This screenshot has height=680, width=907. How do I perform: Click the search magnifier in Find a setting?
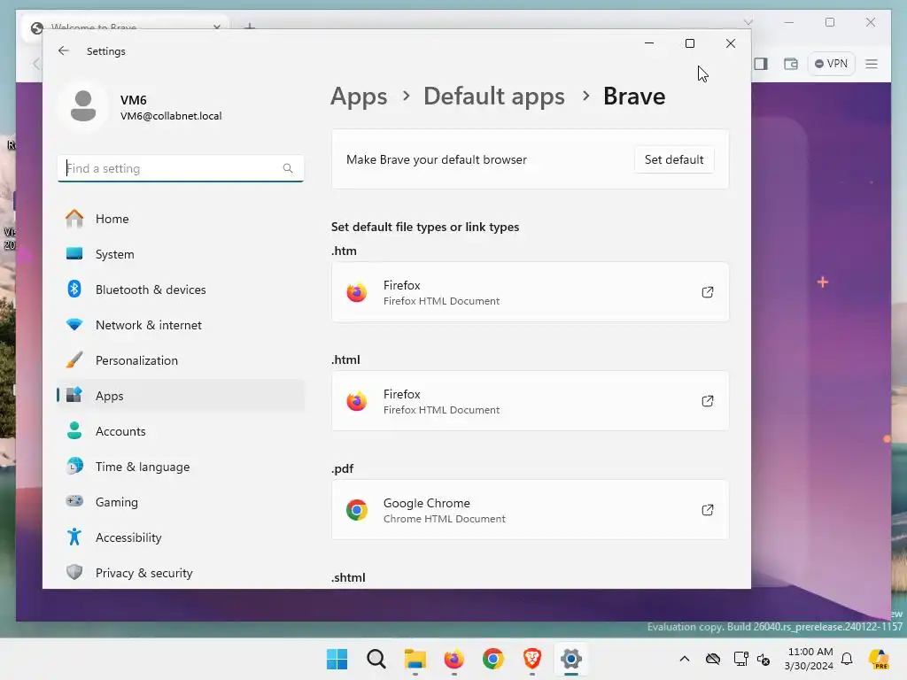point(288,168)
